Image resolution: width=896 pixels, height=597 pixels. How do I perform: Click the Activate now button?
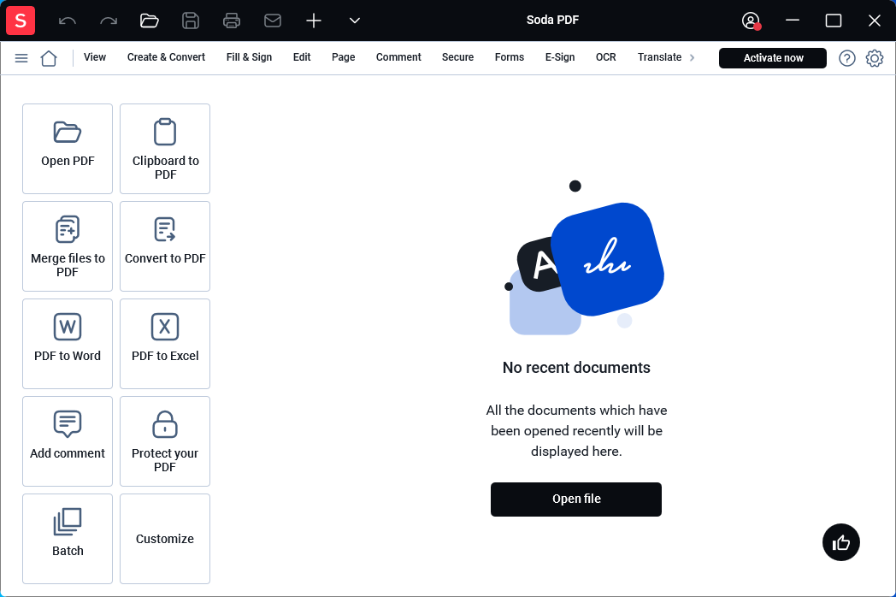click(773, 58)
